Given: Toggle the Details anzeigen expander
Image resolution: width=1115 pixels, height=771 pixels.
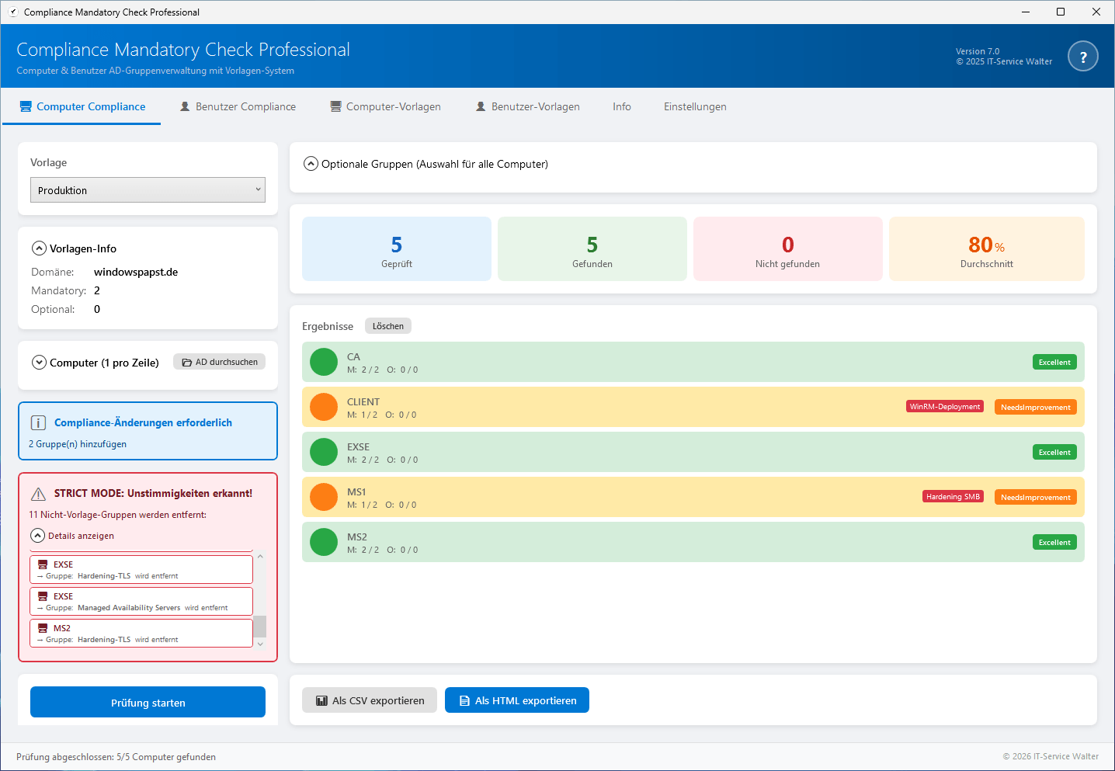Looking at the screenshot, I should coord(37,536).
